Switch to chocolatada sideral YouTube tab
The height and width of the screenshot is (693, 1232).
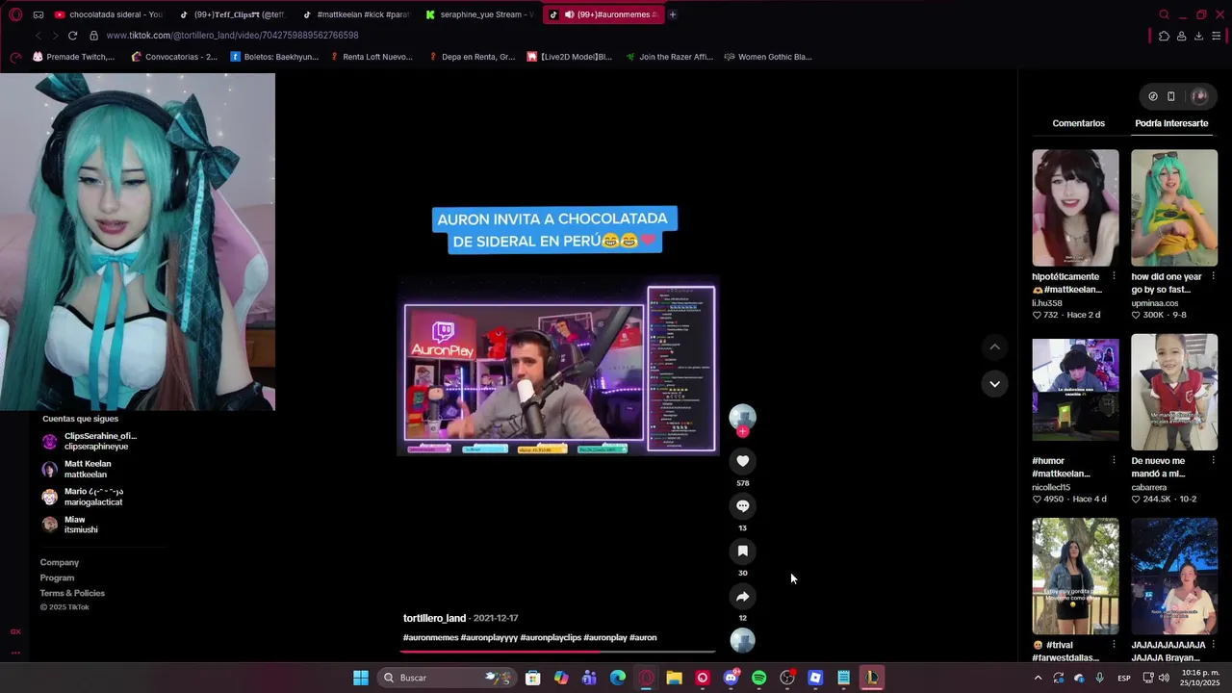point(109,14)
